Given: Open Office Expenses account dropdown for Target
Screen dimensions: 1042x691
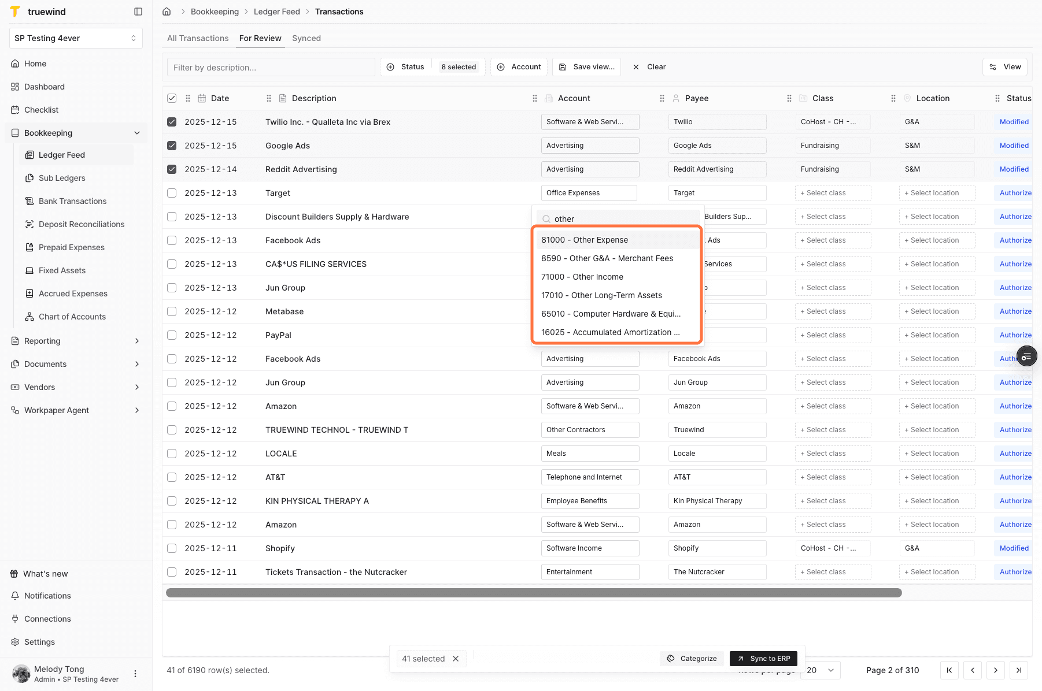Looking at the screenshot, I should click(x=589, y=193).
